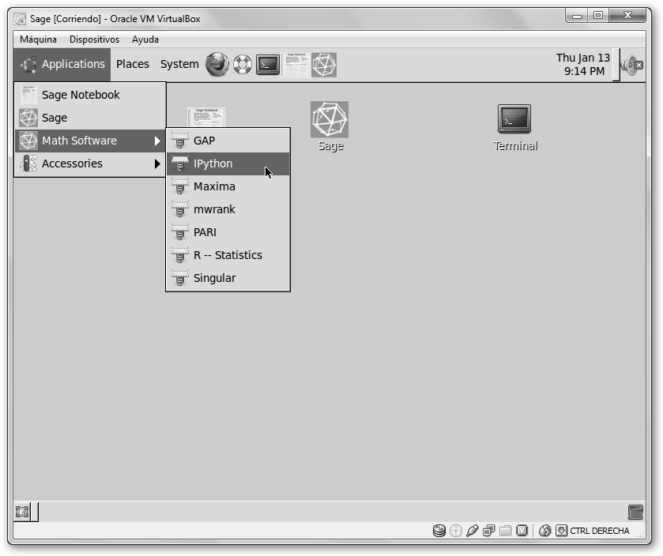The height and width of the screenshot is (556, 663).
Task: Launch Firefox from the top panel
Action: click(x=217, y=65)
